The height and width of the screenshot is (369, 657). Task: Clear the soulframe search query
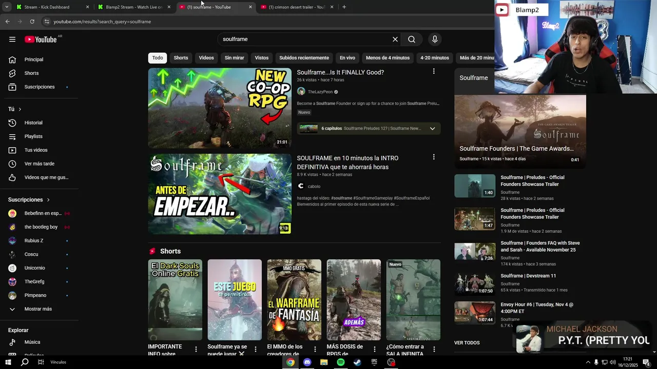(395, 39)
